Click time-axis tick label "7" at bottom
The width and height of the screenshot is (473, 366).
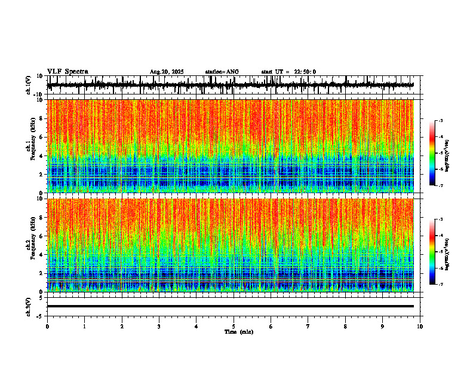coord(308,327)
